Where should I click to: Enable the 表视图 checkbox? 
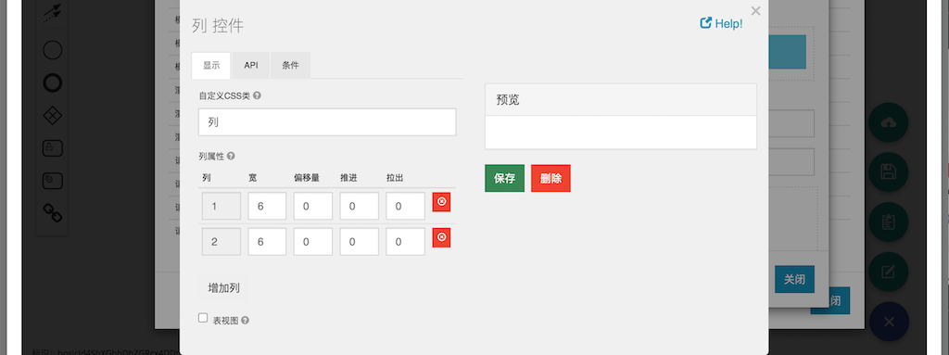(x=203, y=318)
